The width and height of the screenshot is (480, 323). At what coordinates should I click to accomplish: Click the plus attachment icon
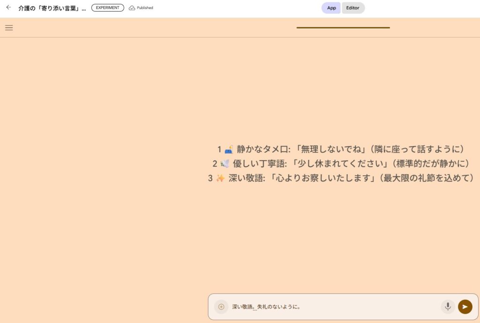pos(221,307)
